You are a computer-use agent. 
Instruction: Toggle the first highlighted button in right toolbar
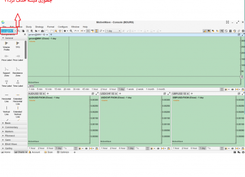pos(204,31)
